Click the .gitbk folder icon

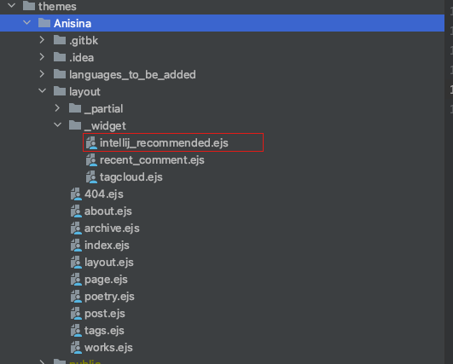[60, 40]
